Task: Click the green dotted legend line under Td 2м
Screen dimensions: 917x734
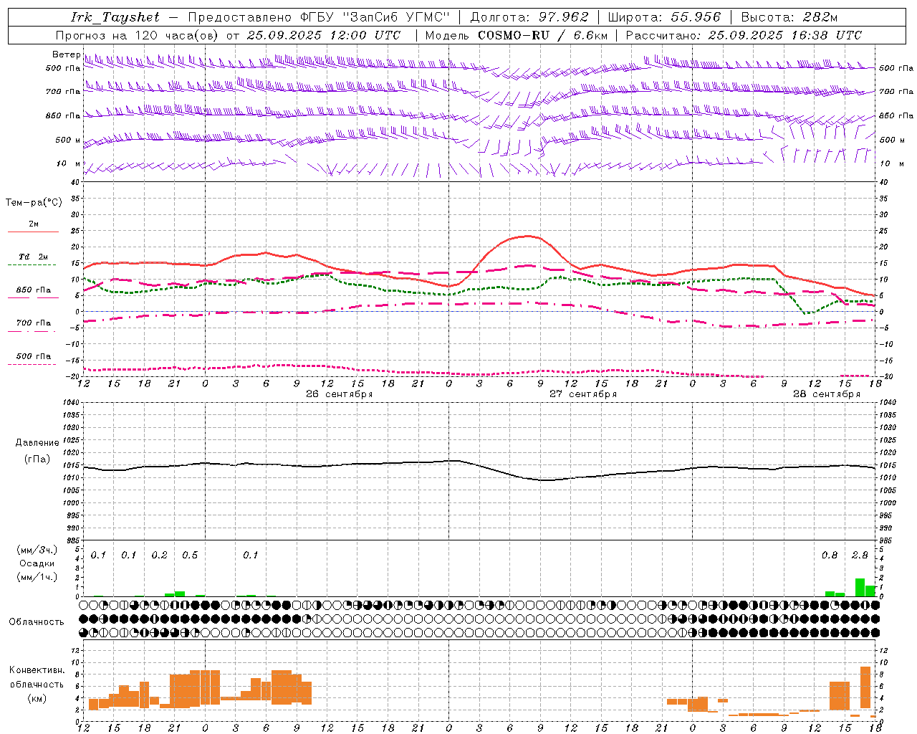Action: tap(32, 265)
